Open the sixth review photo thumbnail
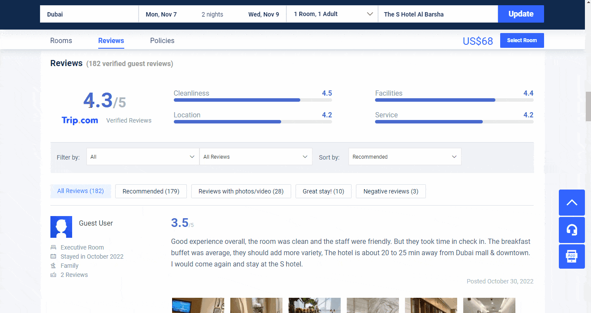This screenshot has width=591, height=313. point(489,305)
